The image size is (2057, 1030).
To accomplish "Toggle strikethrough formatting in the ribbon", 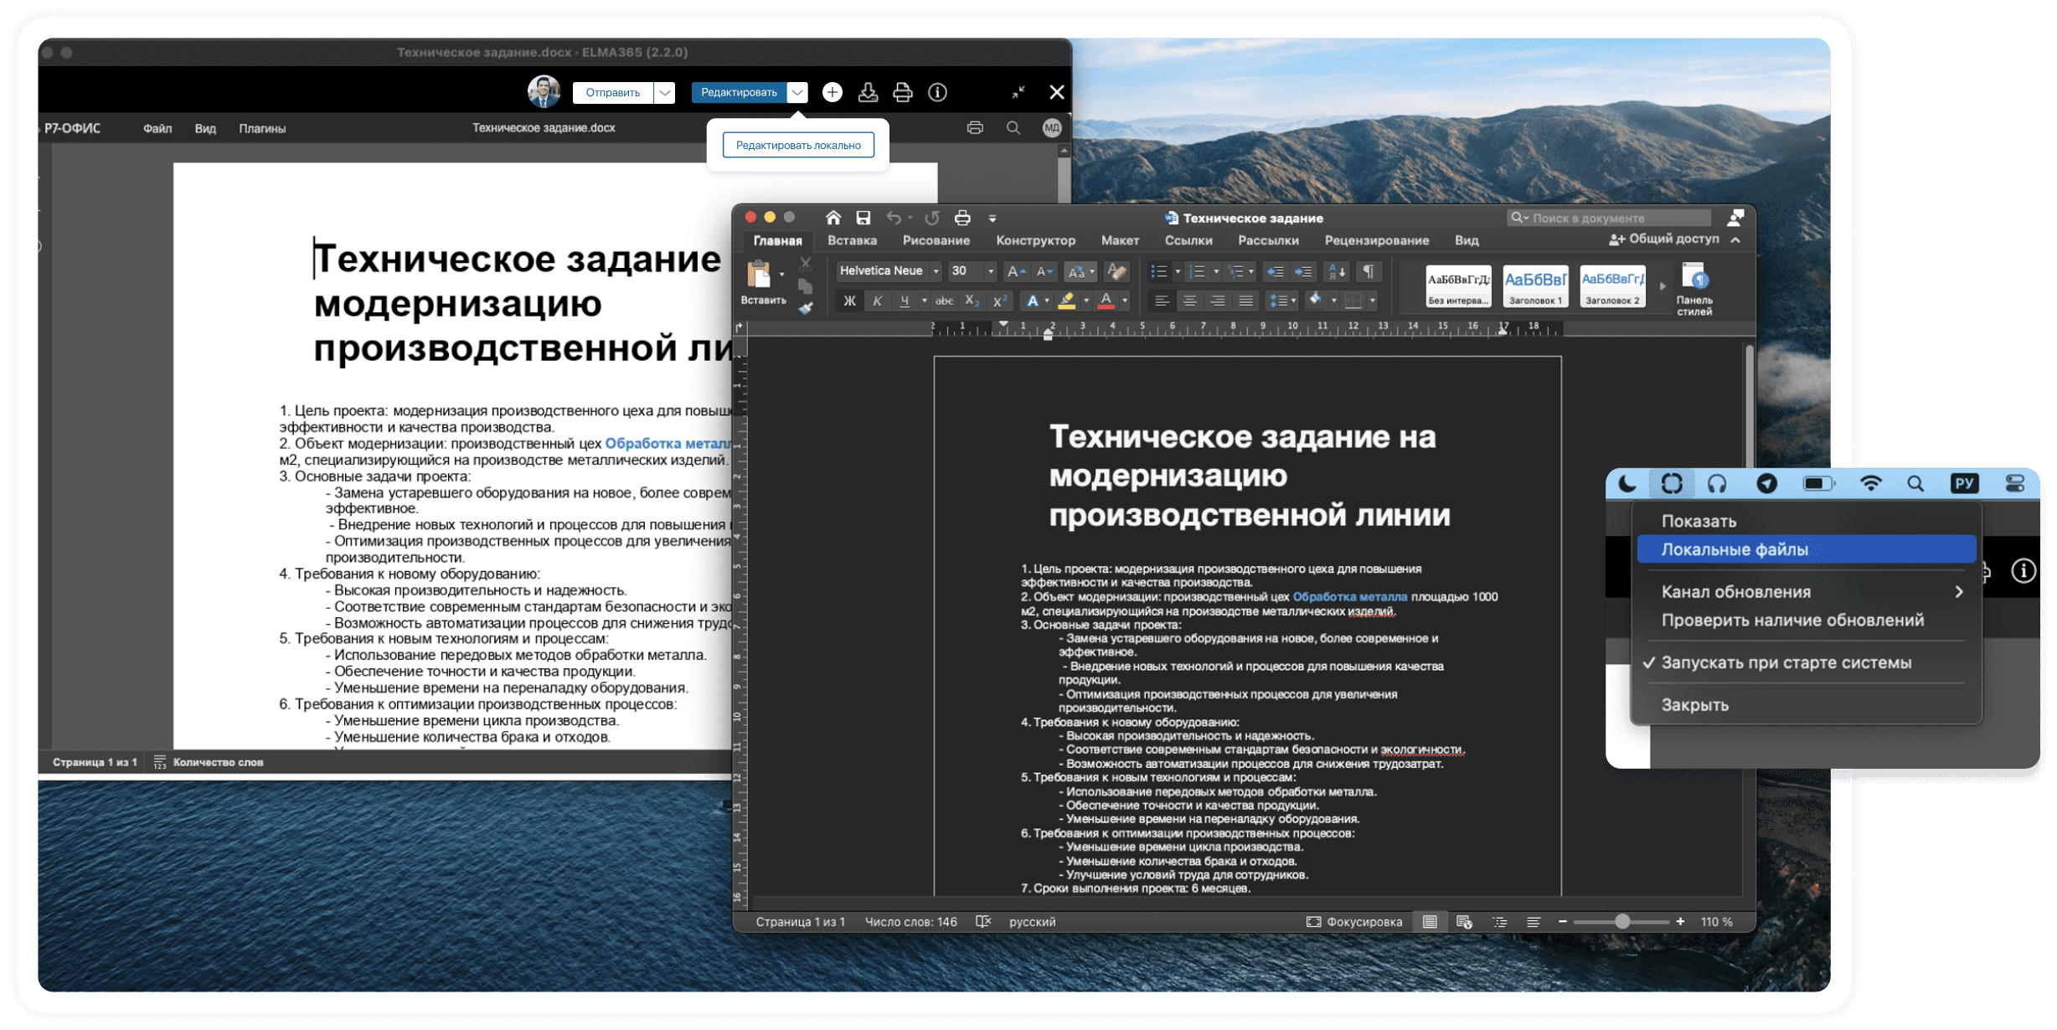I will 945,301.
